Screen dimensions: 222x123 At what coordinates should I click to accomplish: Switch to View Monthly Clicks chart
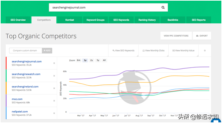(x=154, y=51)
